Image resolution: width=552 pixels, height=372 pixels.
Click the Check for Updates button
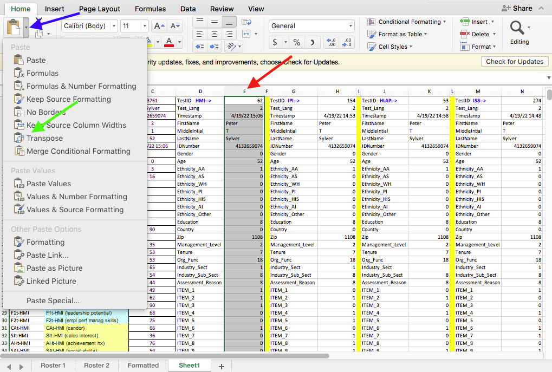coord(514,62)
